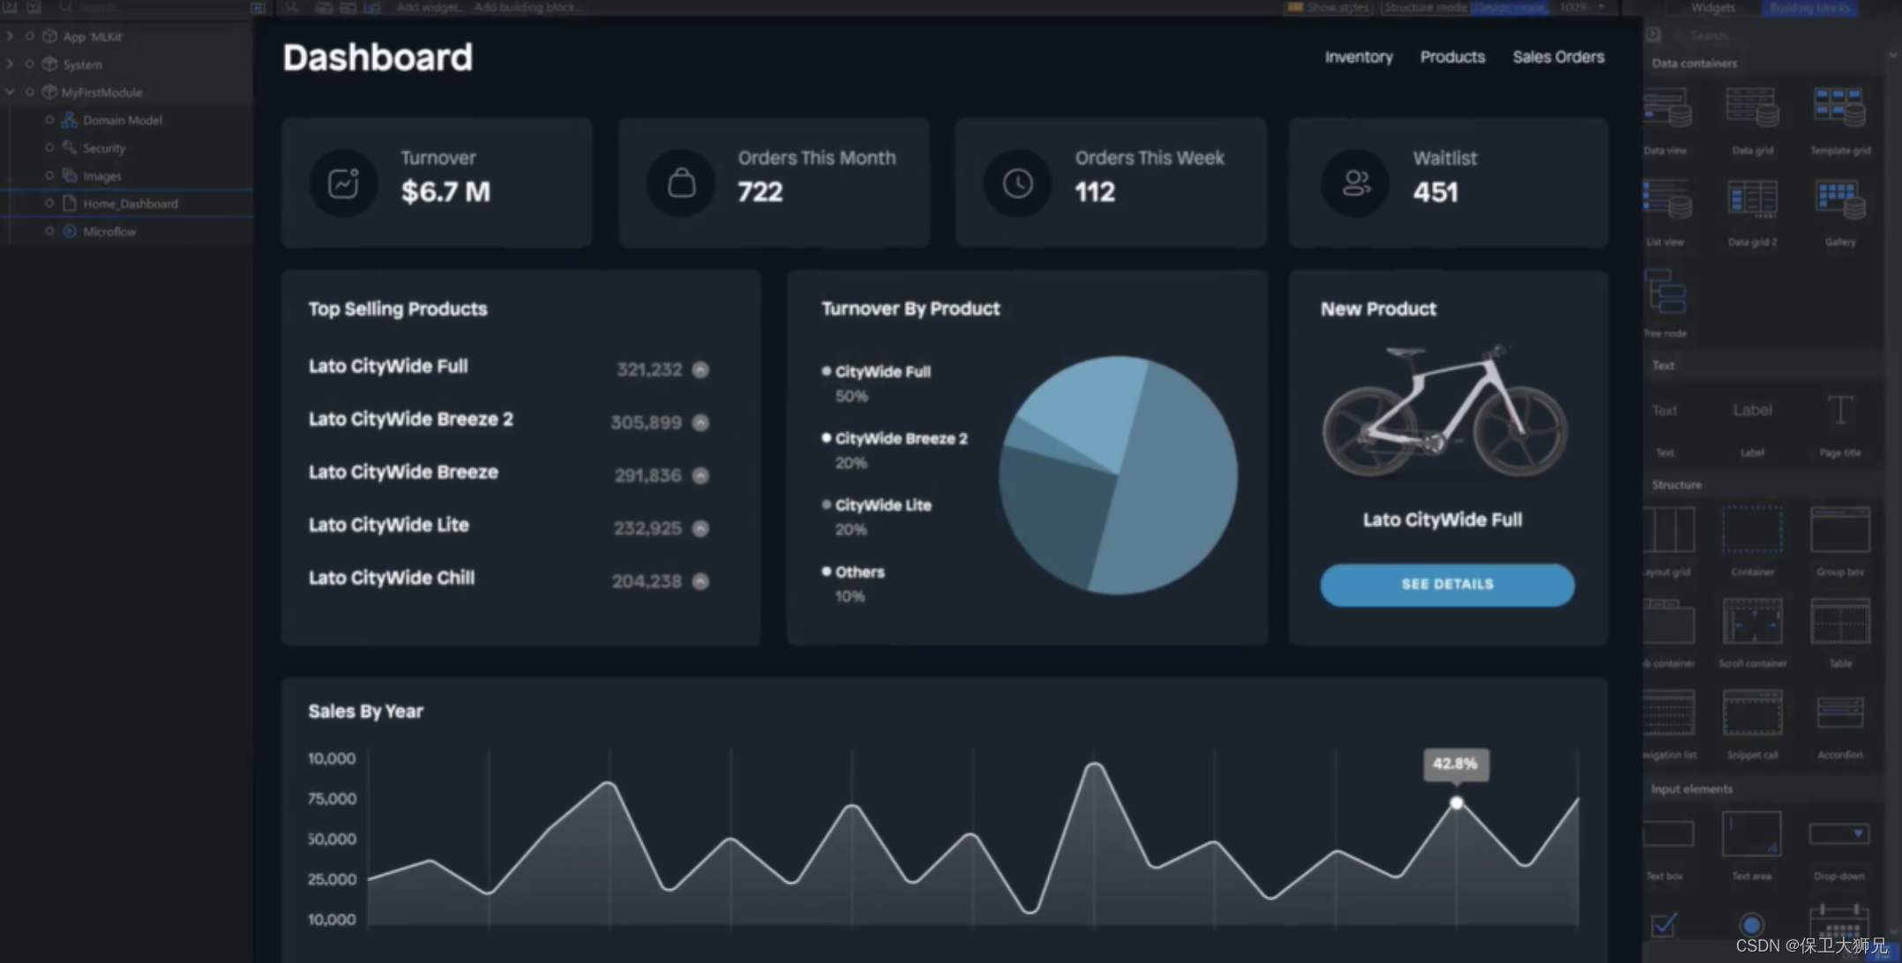Image resolution: width=1902 pixels, height=963 pixels.
Task: Select the Container structure widget
Action: coord(1751,530)
